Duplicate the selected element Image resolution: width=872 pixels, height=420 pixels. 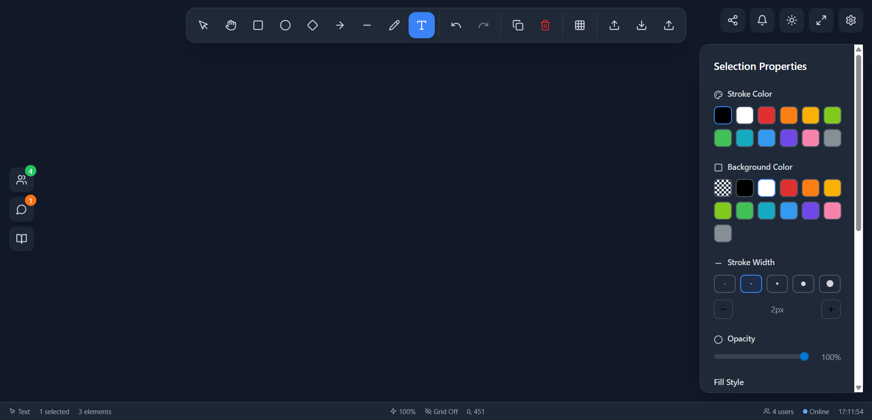click(x=518, y=25)
